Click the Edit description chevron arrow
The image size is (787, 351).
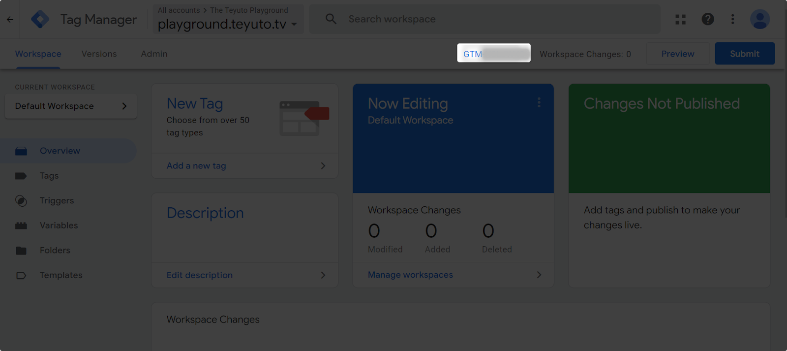coord(323,275)
